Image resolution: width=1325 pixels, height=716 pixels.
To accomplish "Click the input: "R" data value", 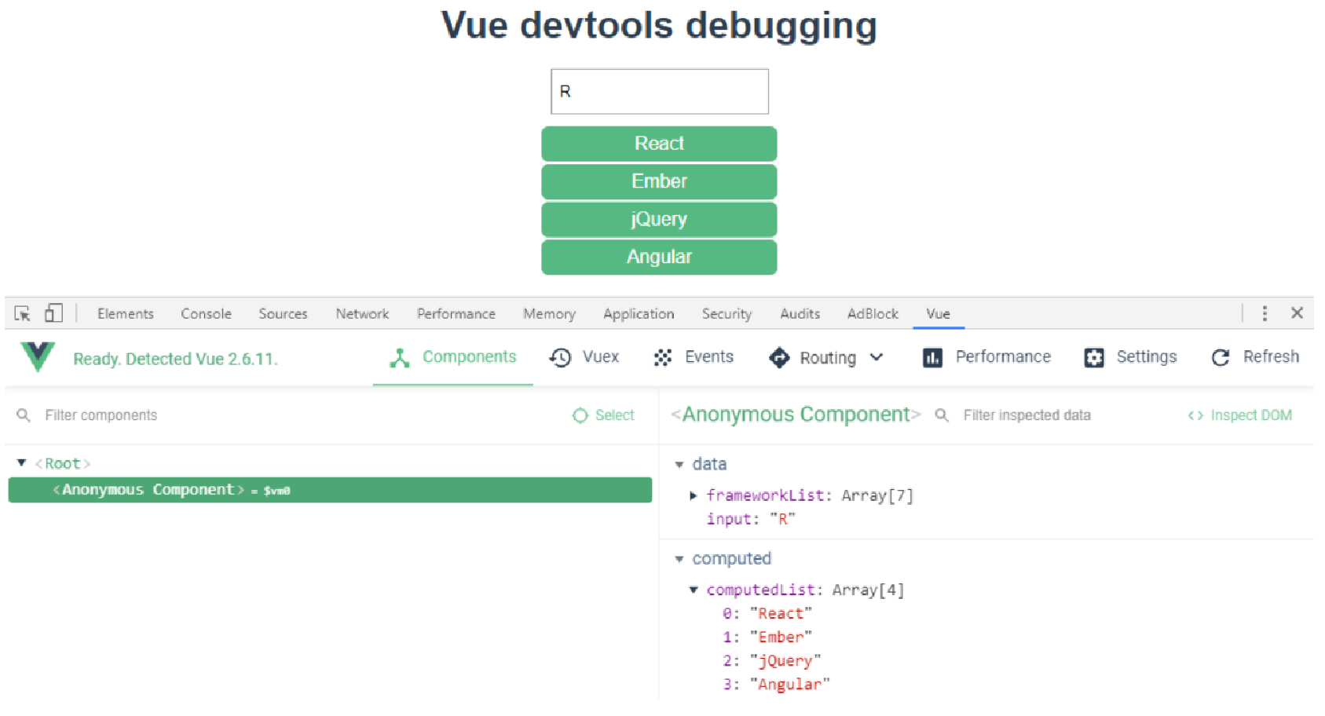I will tap(751, 519).
